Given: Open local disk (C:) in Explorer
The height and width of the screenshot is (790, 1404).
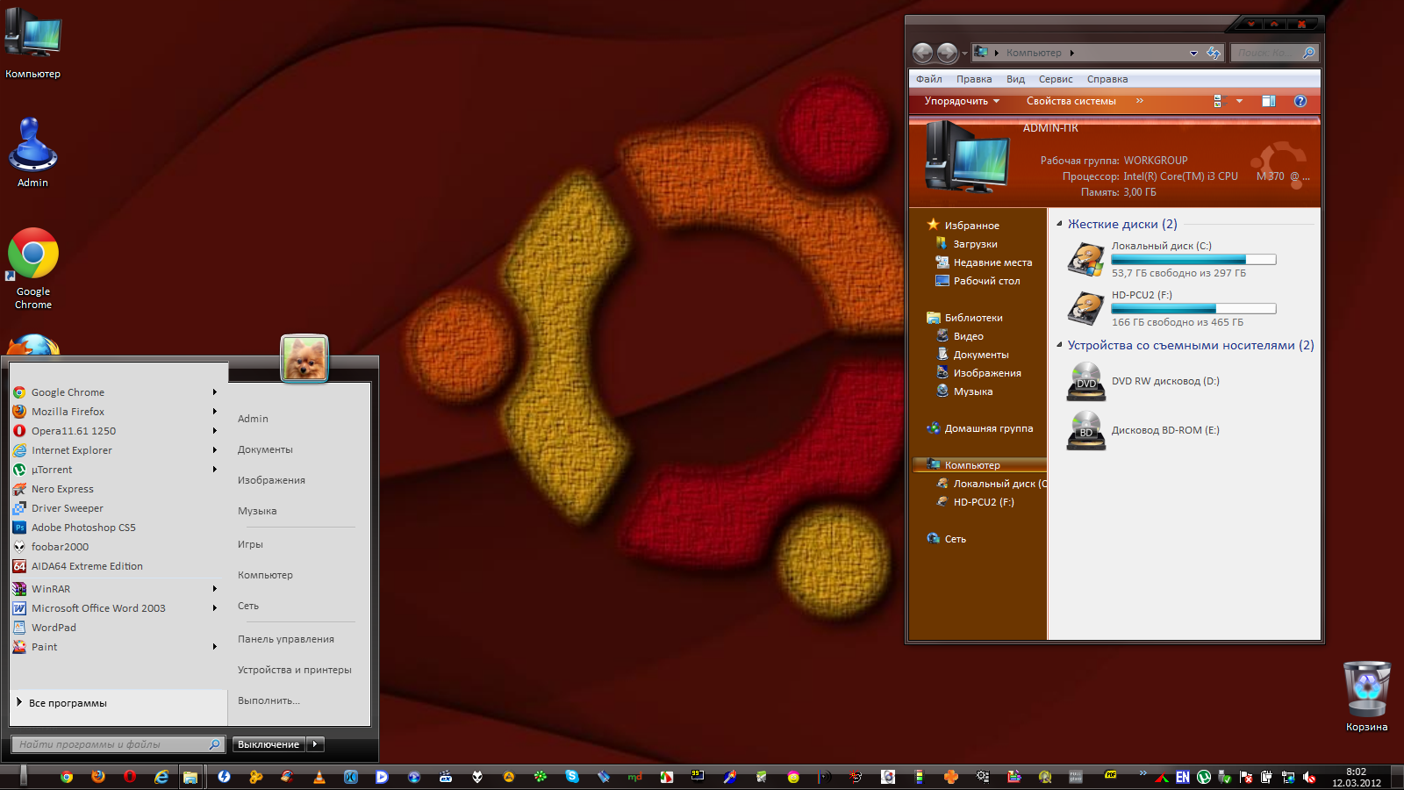Looking at the screenshot, I should [1086, 261].
